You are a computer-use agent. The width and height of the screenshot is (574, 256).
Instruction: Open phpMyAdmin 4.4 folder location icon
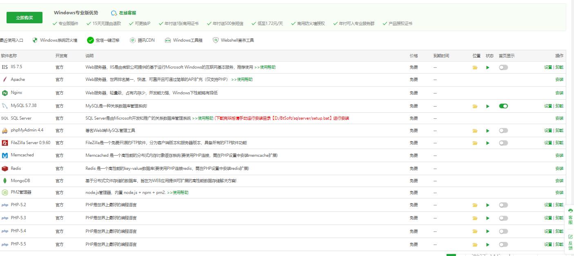[475, 131]
